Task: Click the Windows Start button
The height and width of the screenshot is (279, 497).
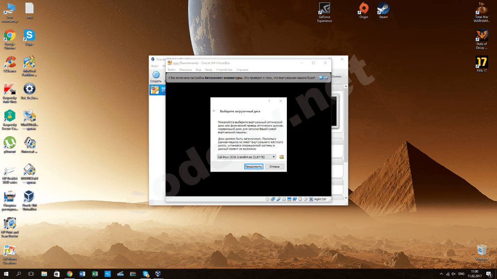Action: 6,274
